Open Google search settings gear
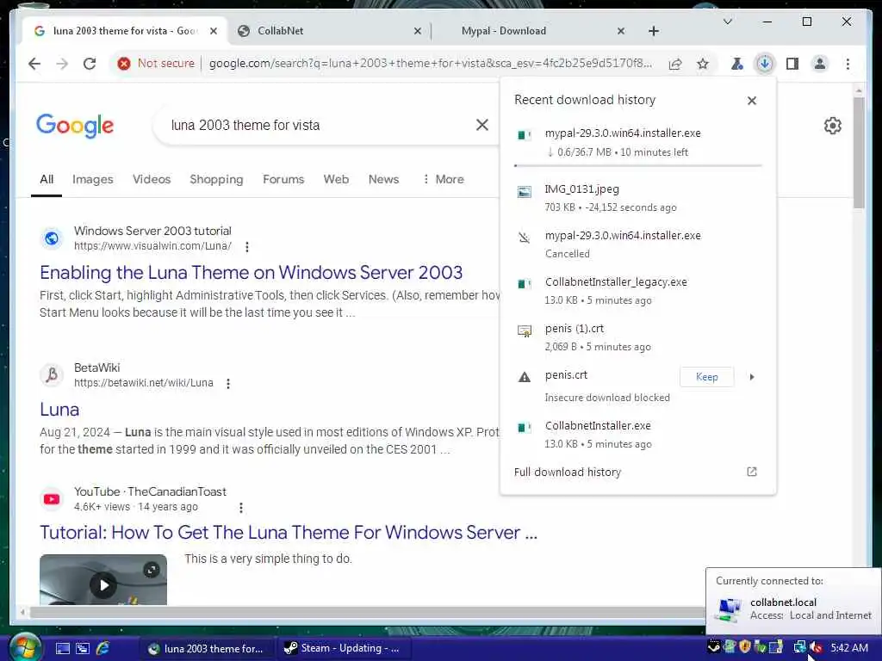Viewport: 882px width, 661px height. tap(833, 126)
